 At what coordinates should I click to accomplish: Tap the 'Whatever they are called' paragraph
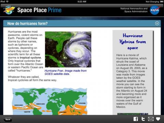(32, 79)
